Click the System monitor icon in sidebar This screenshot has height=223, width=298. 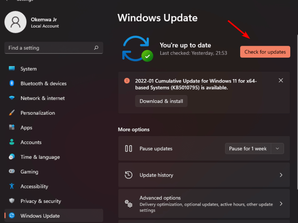click(x=12, y=69)
